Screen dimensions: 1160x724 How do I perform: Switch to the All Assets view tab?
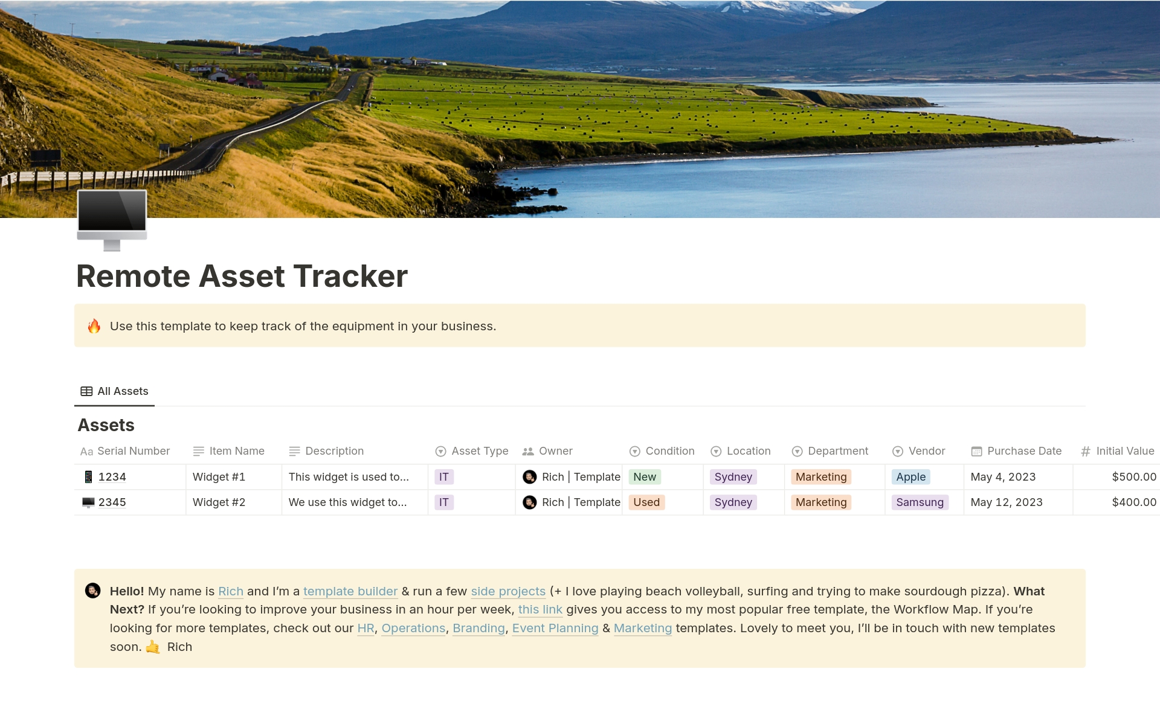tap(123, 391)
